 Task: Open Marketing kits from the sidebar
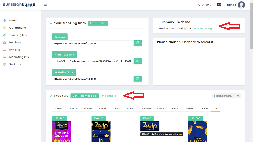[x=19, y=57]
